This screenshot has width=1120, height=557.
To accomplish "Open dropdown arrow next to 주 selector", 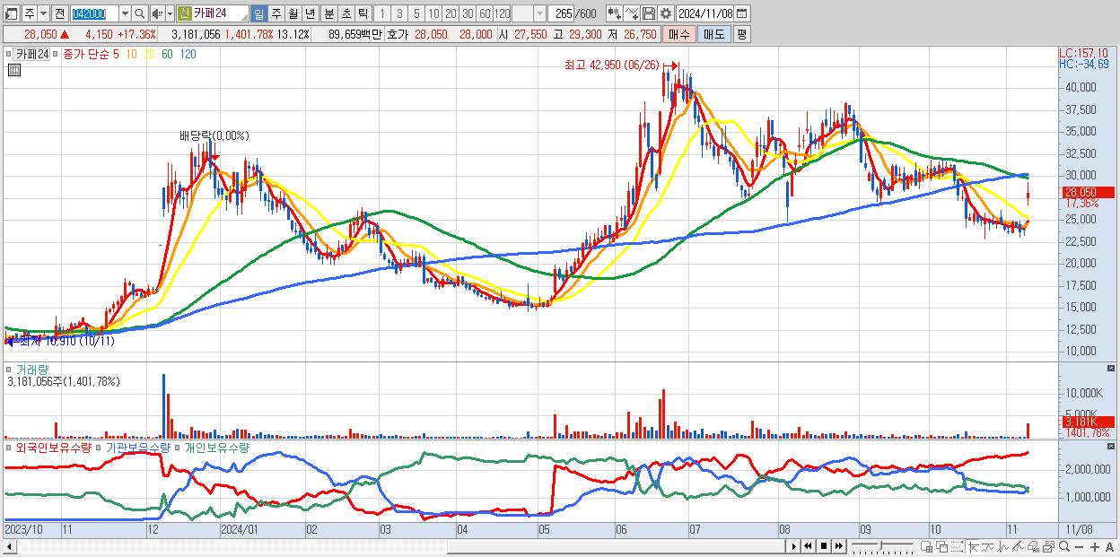I will point(44,13).
